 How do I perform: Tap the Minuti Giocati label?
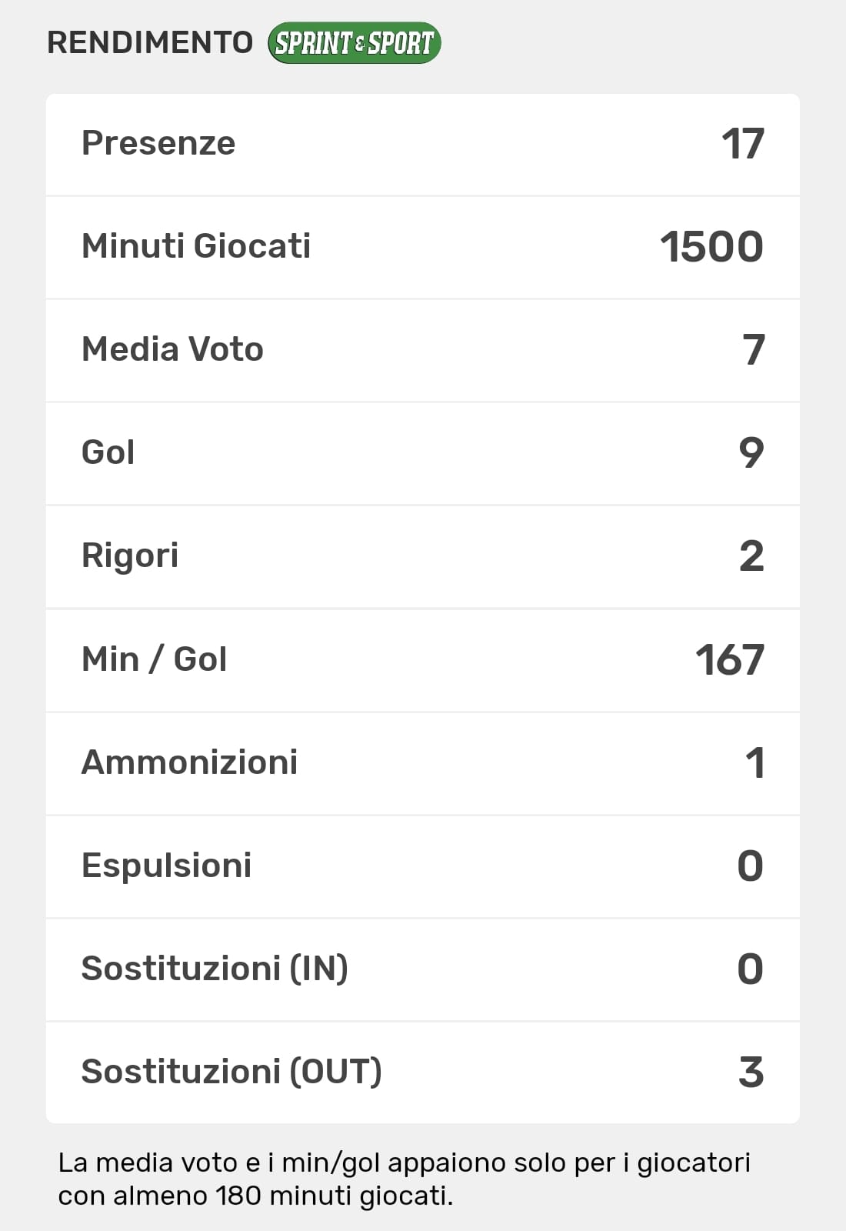196,246
